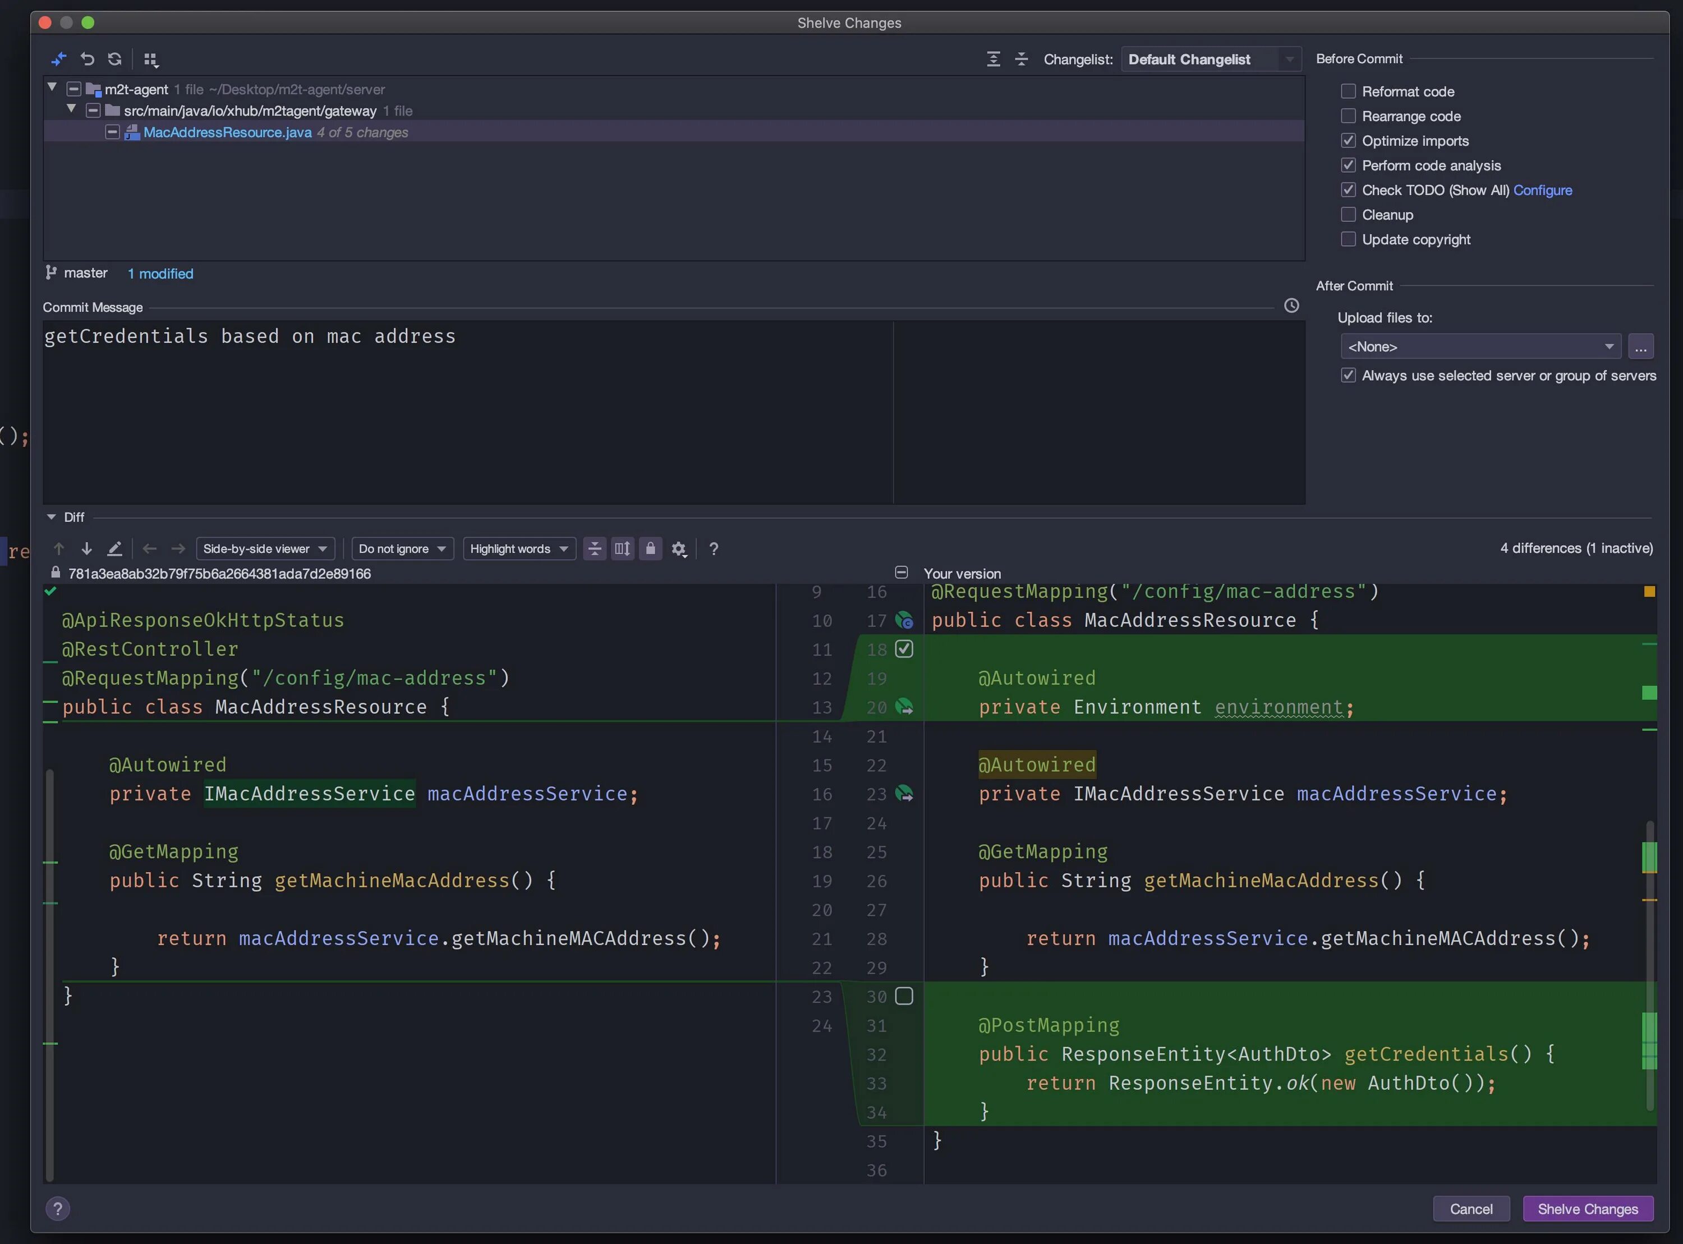Open the Highlight words dropdown
This screenshot has height=1244, width=1683.
(x=519, y=549)
